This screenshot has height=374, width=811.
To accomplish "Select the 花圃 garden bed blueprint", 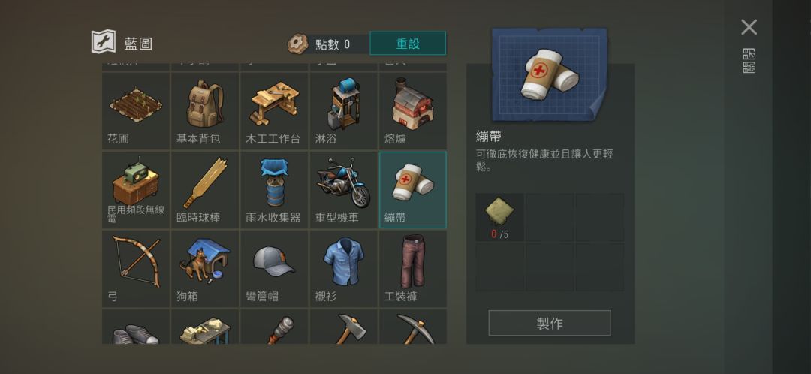I will (x=136, y=110).
